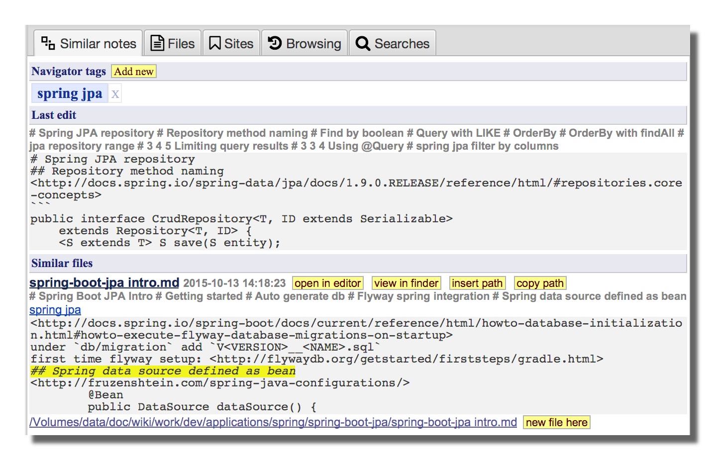Click the '<S extends T> S save(S entity);' line
The image size is (715, 460).
pos(170,243)
